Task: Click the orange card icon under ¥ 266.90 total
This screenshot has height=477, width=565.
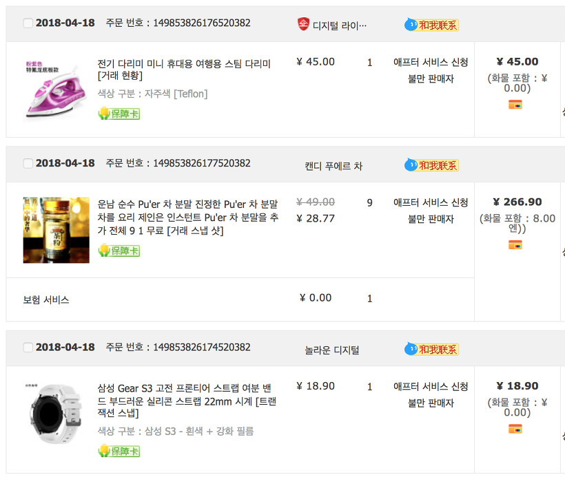Action: [515, 245]
